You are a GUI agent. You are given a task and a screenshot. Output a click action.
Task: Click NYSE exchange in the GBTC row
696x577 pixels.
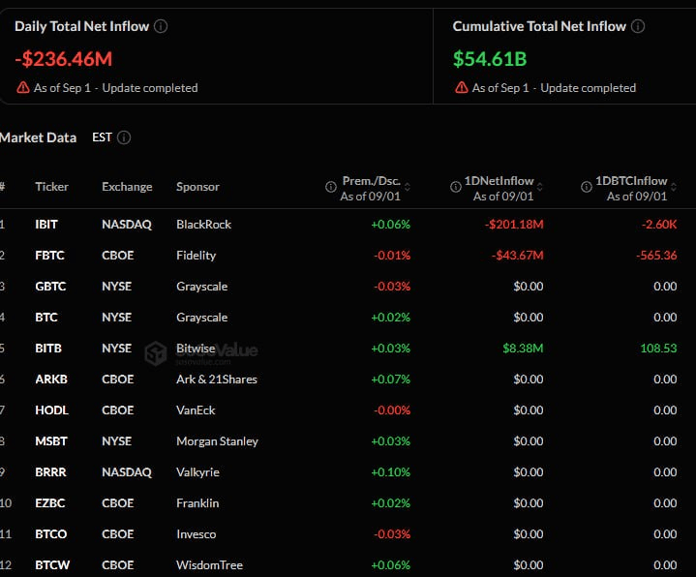(x=117, y=287)
